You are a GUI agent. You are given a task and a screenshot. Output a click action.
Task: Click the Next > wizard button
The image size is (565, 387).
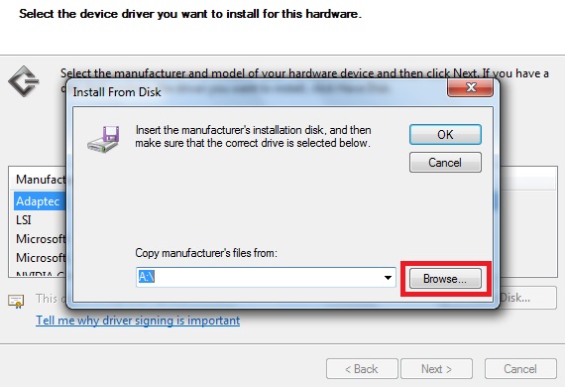[x=436, y=369]
